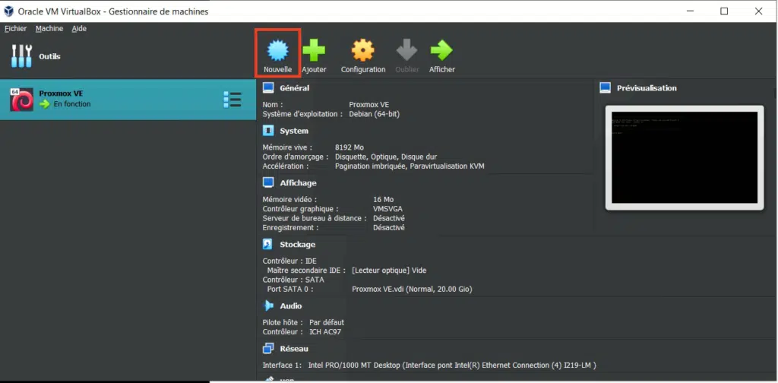This screenshot has width=778, height=383.
Task: Click the VirtualBox logo in title bar
Action: pos(8,11)
